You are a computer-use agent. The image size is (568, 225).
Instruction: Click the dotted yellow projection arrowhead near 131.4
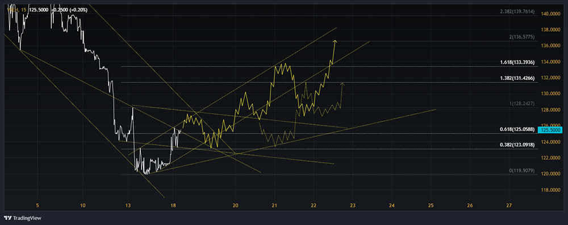[x=343, y=84]
